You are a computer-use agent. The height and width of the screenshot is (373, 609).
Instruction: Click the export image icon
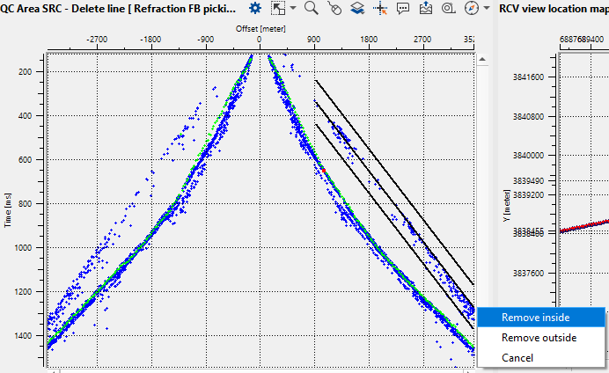(x=426, y=8)
